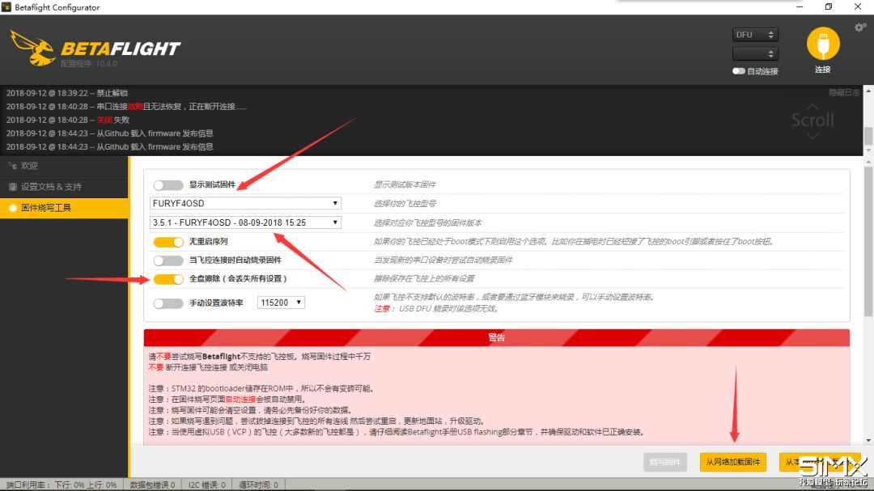The image size is (874, 491).
Task: Click the Betaflight bee logo
Action: pos(34,50)
